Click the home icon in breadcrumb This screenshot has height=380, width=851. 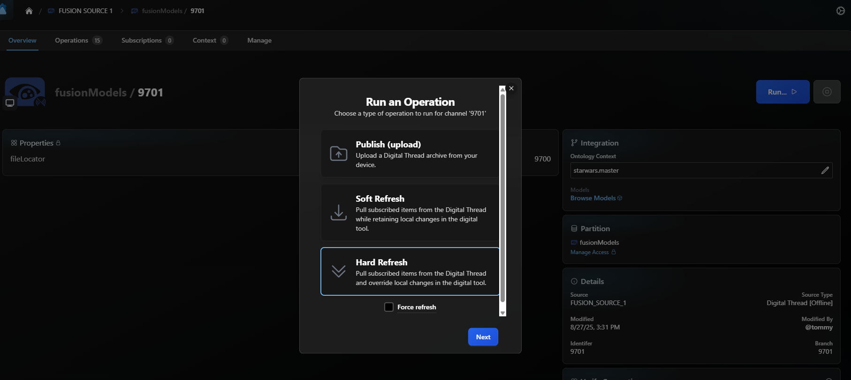click(29, 11)
